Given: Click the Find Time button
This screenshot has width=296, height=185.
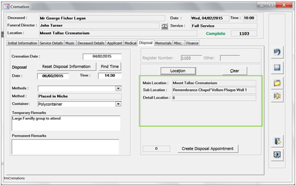Looking at the screenshot, I should [x=110, y=67].
